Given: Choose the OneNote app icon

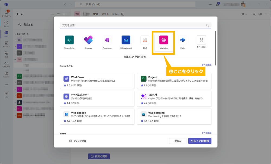Looking at the screenshot, I should tap(107, 40).
